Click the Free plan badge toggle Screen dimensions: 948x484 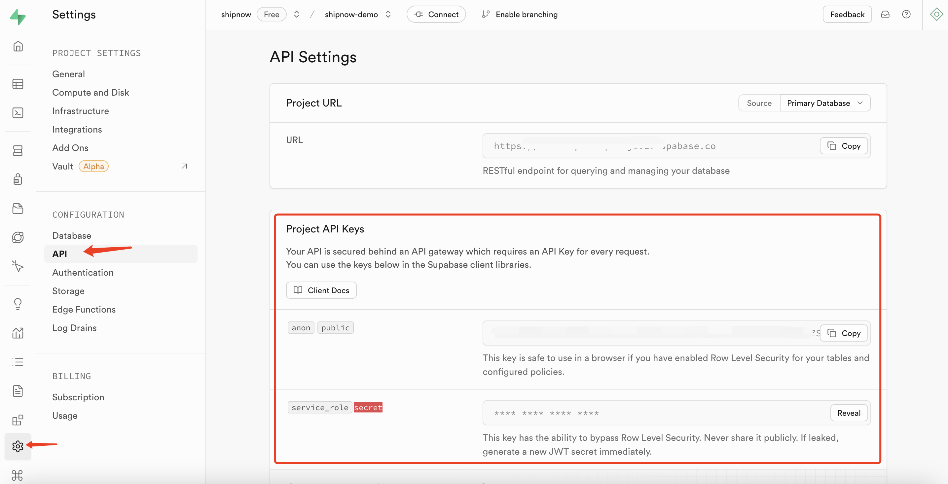[x=271, y=14]
